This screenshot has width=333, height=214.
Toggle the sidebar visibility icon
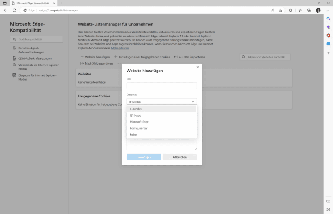click(x=328, y=201)
